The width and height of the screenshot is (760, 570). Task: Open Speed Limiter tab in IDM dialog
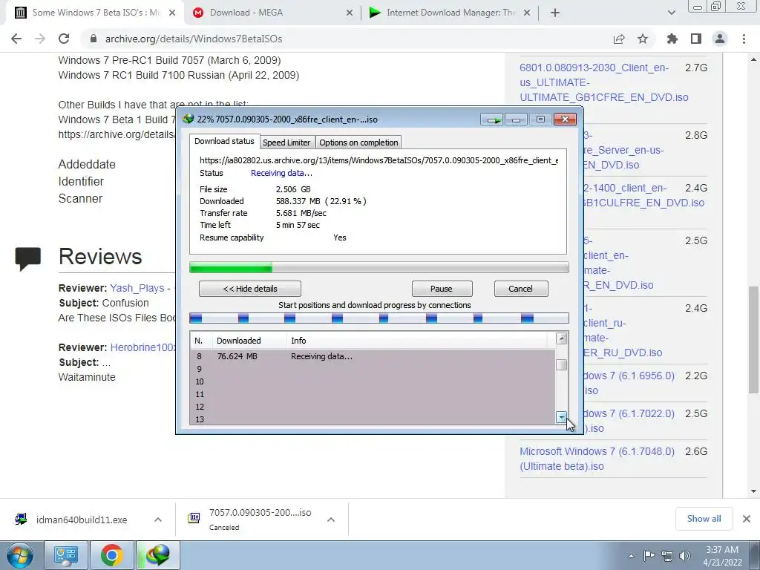(286, 142)
